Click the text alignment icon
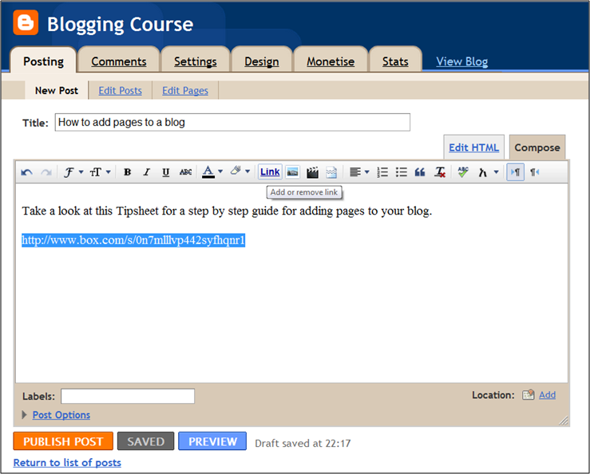The height and width of the screenshot is (474, 590). click(x=354, y=172)
